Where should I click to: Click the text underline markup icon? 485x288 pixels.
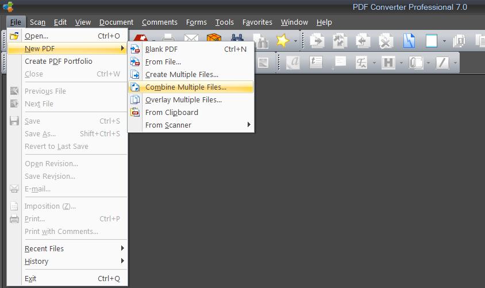(x=361, y=63)
